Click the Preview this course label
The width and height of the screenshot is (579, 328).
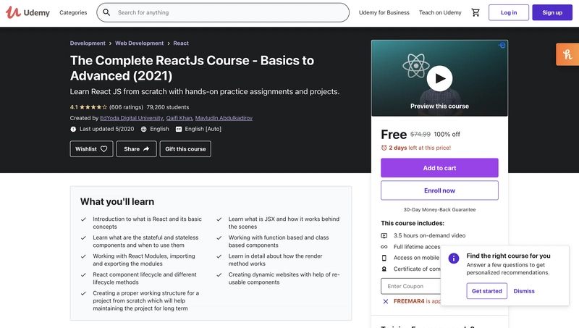(x=439, y=106)
